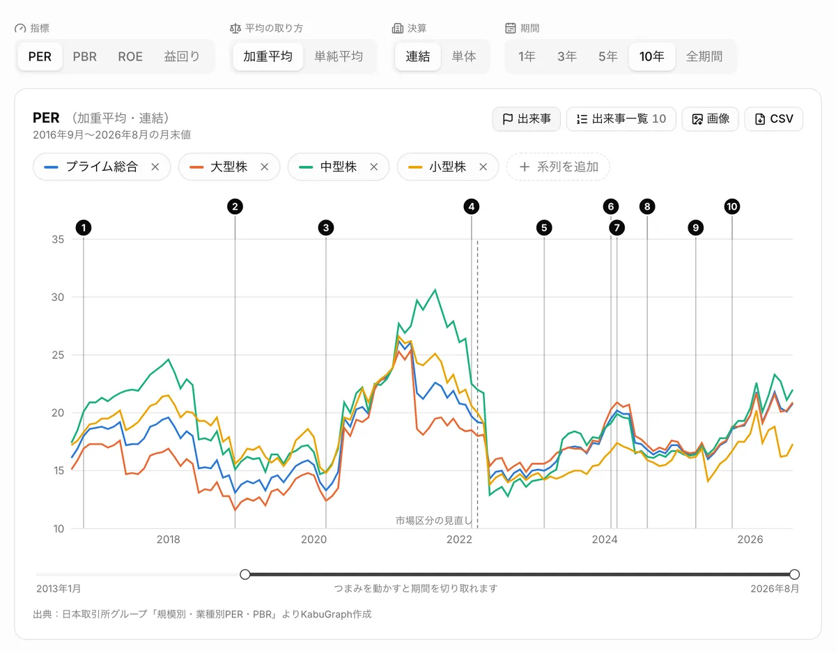Click the 決算 building icon
Image resolution: width=836 pixels, height=653 pixels.
[x=398, y=29]
